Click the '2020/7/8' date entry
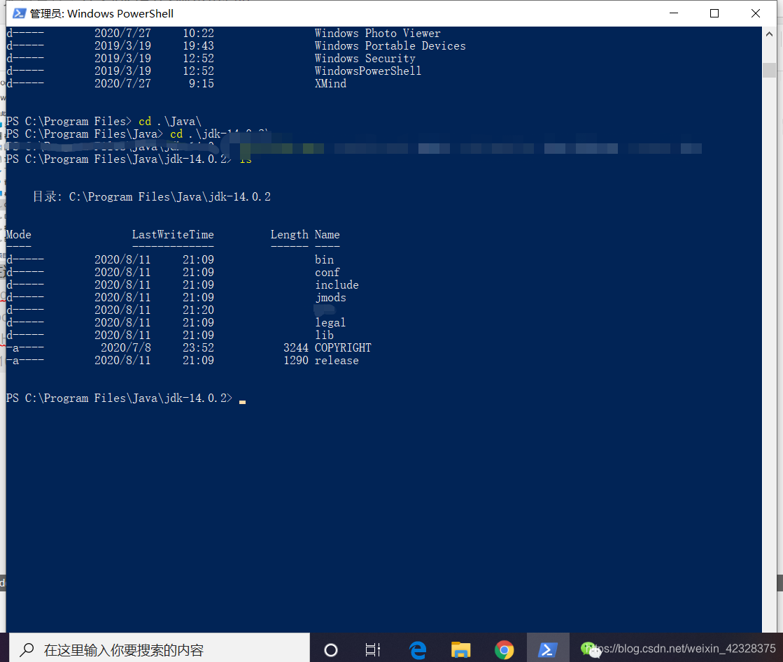 pyautogui.click(x=126, y=347)
